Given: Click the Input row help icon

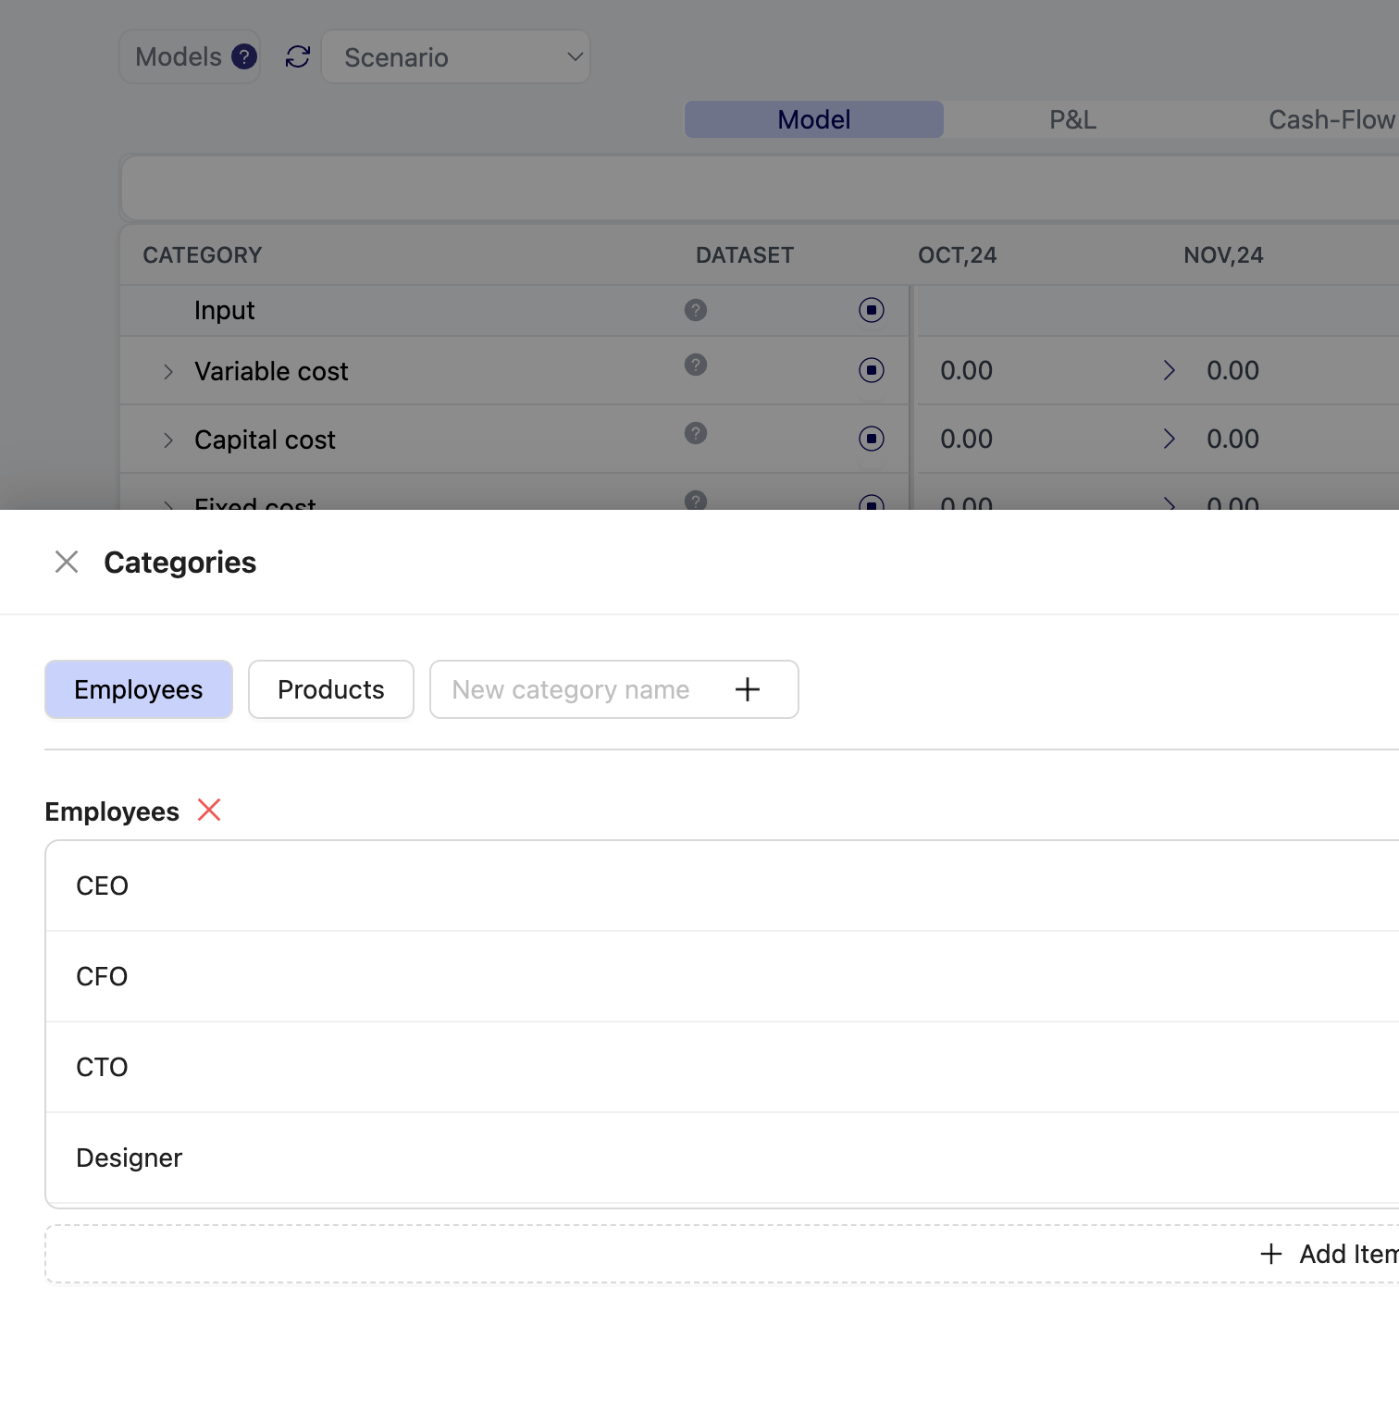Looking at the screenshot, I should [x=696, y=310].
